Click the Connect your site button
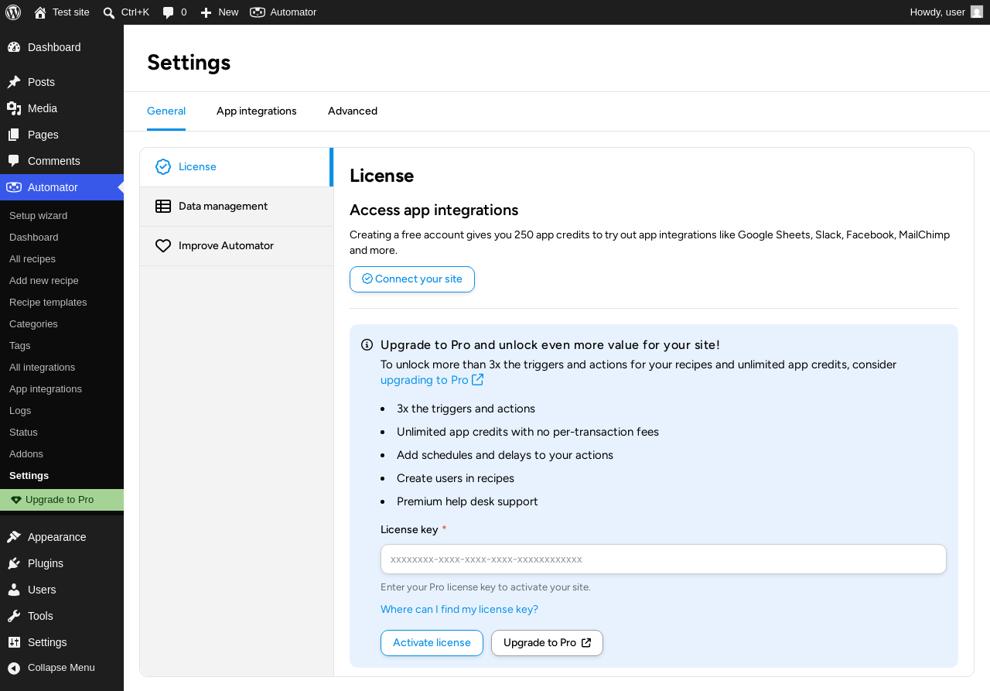Screen dimensions: 990x691 pos(412,279)
